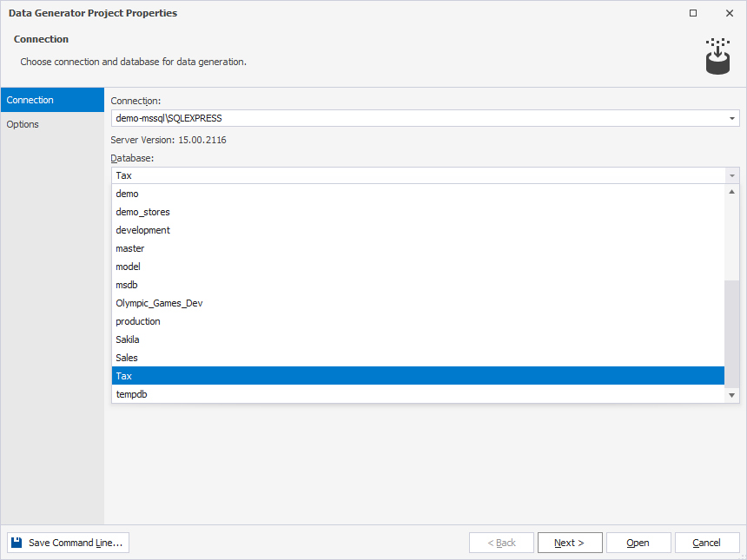
Task: Proceed with the Next button
Action: pos(570,543)
